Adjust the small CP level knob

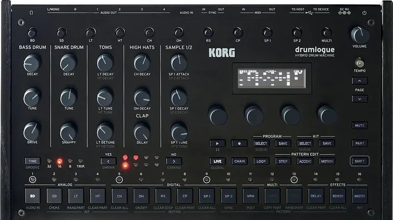237,33
